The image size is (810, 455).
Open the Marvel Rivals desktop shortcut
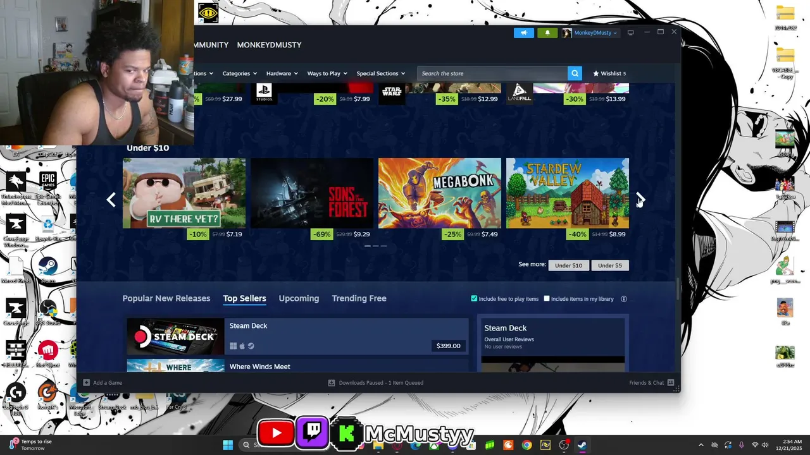pos(16,270)
